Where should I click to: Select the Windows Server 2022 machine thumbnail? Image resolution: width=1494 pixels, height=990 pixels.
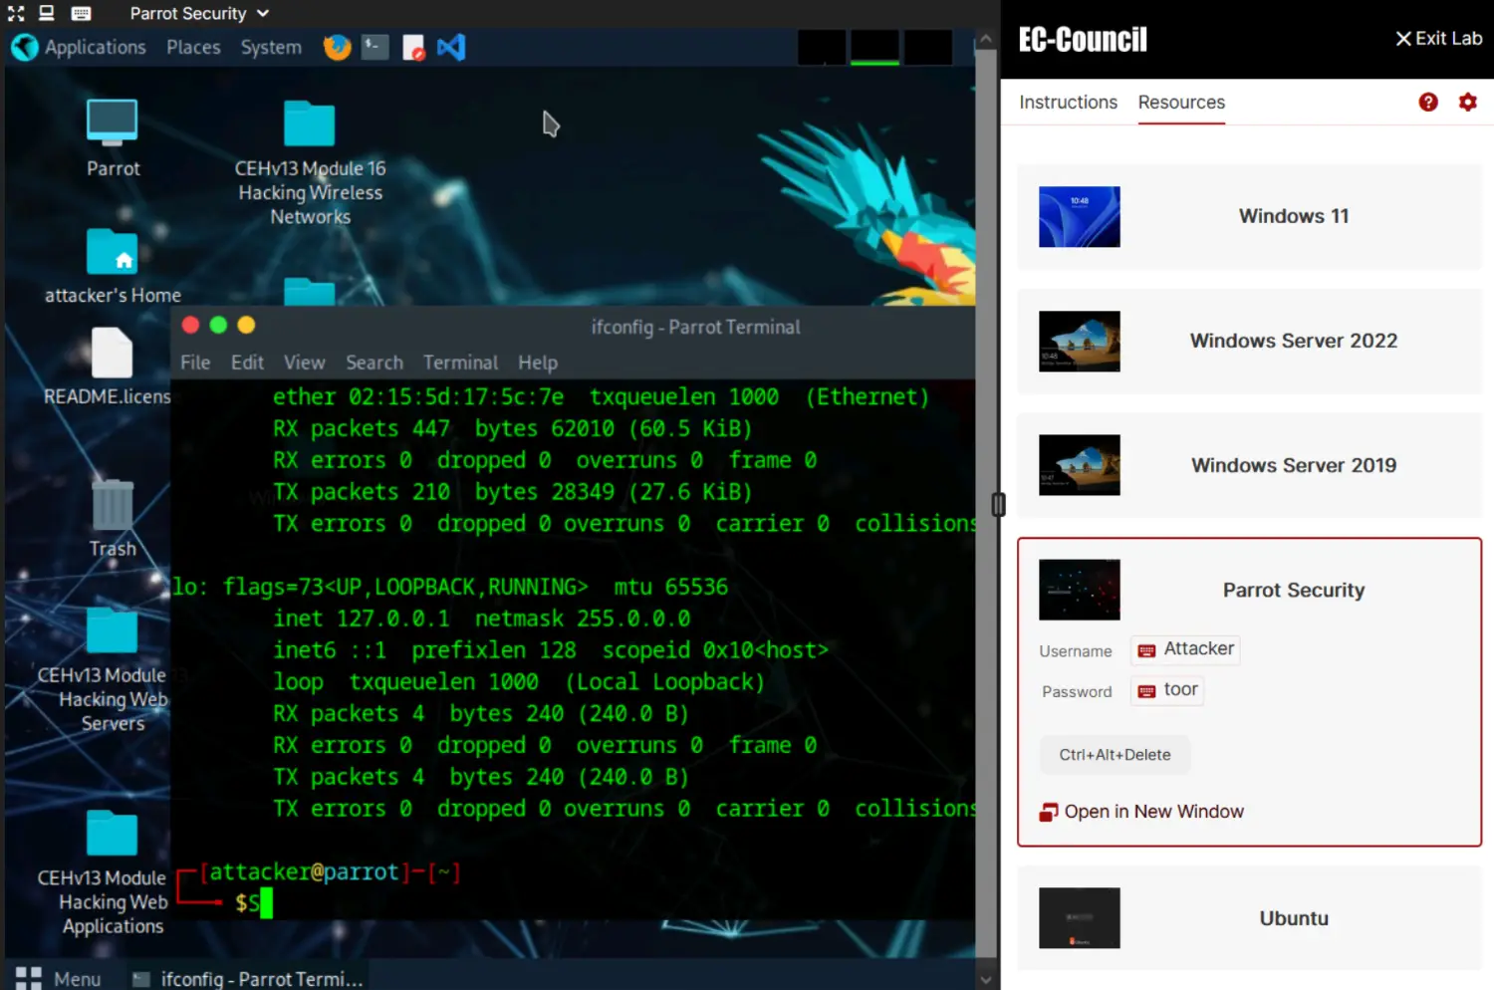coord(1079,341)
